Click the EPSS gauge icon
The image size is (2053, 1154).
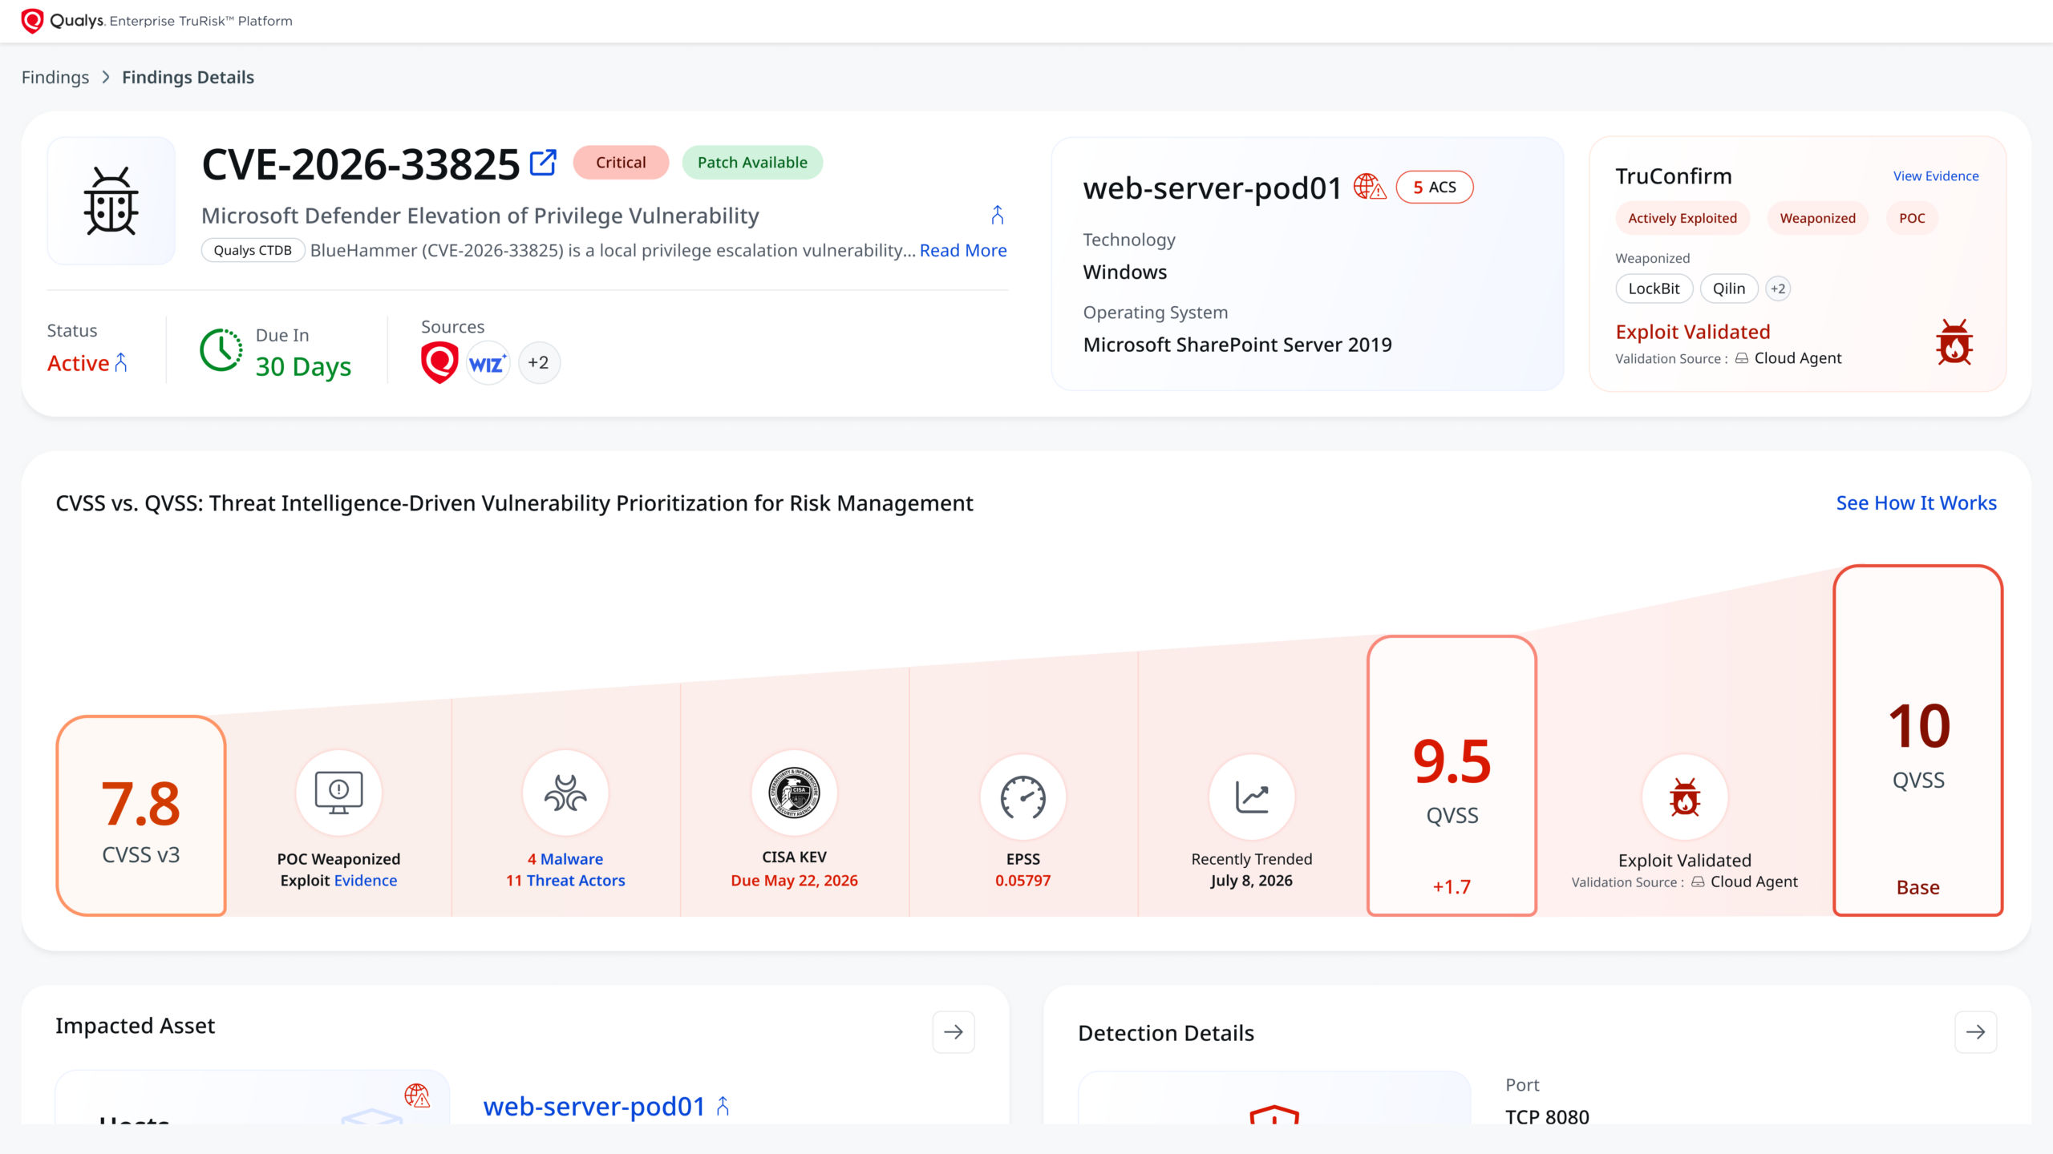[1022, 797]
